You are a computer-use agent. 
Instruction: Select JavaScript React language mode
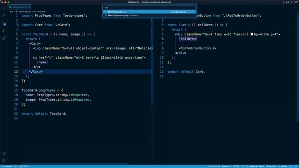click(255, 166)
